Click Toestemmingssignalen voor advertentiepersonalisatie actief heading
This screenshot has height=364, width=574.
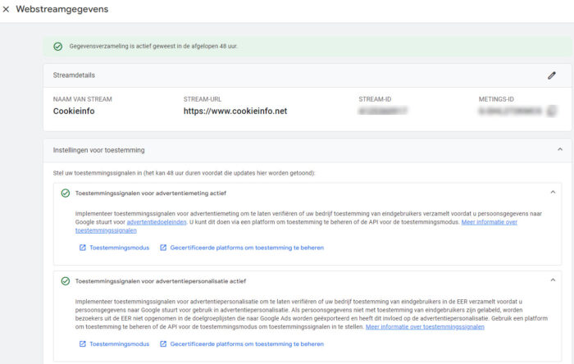(161, 281)
